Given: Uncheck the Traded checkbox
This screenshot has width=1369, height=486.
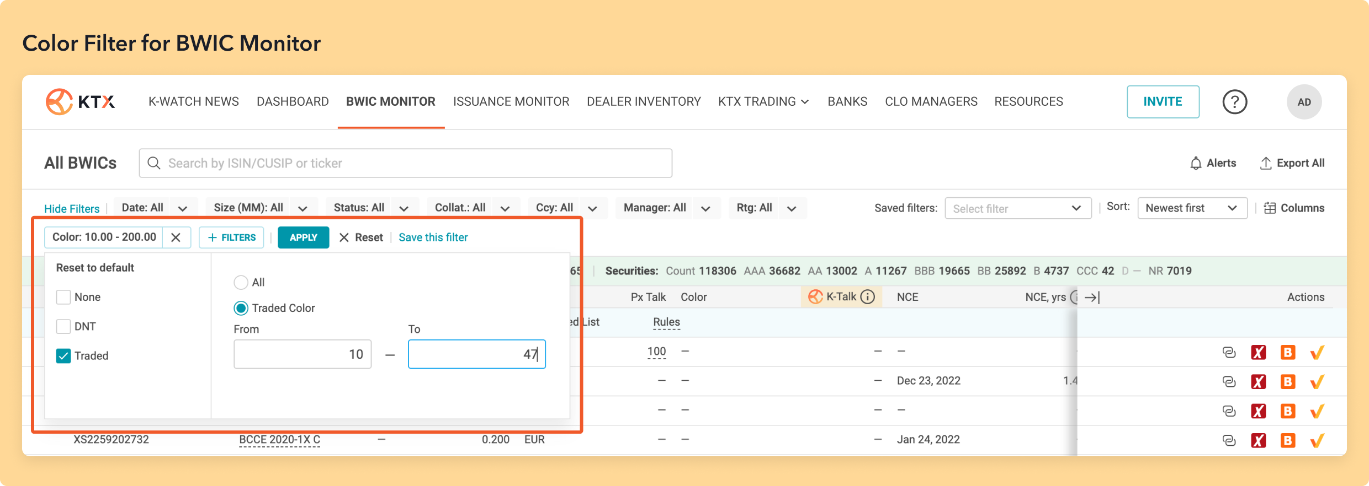Looking at the screenshot, I should pos(63,356).
